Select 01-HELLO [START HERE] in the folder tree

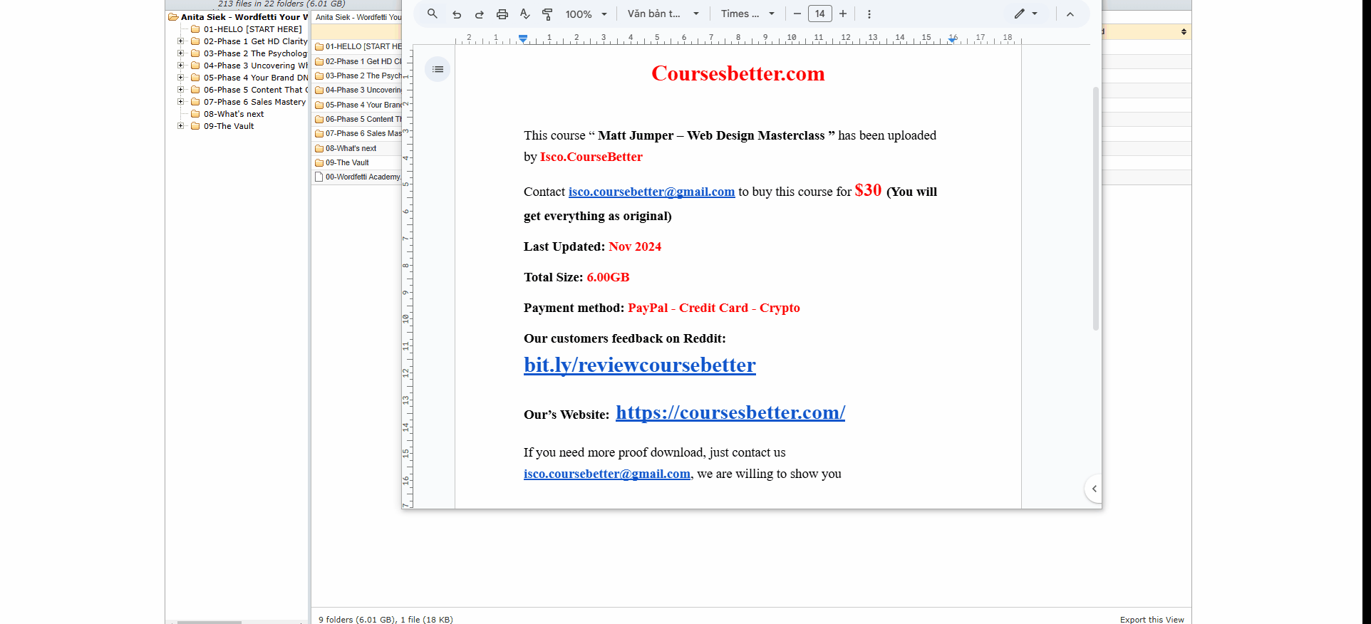pos(252,29)
